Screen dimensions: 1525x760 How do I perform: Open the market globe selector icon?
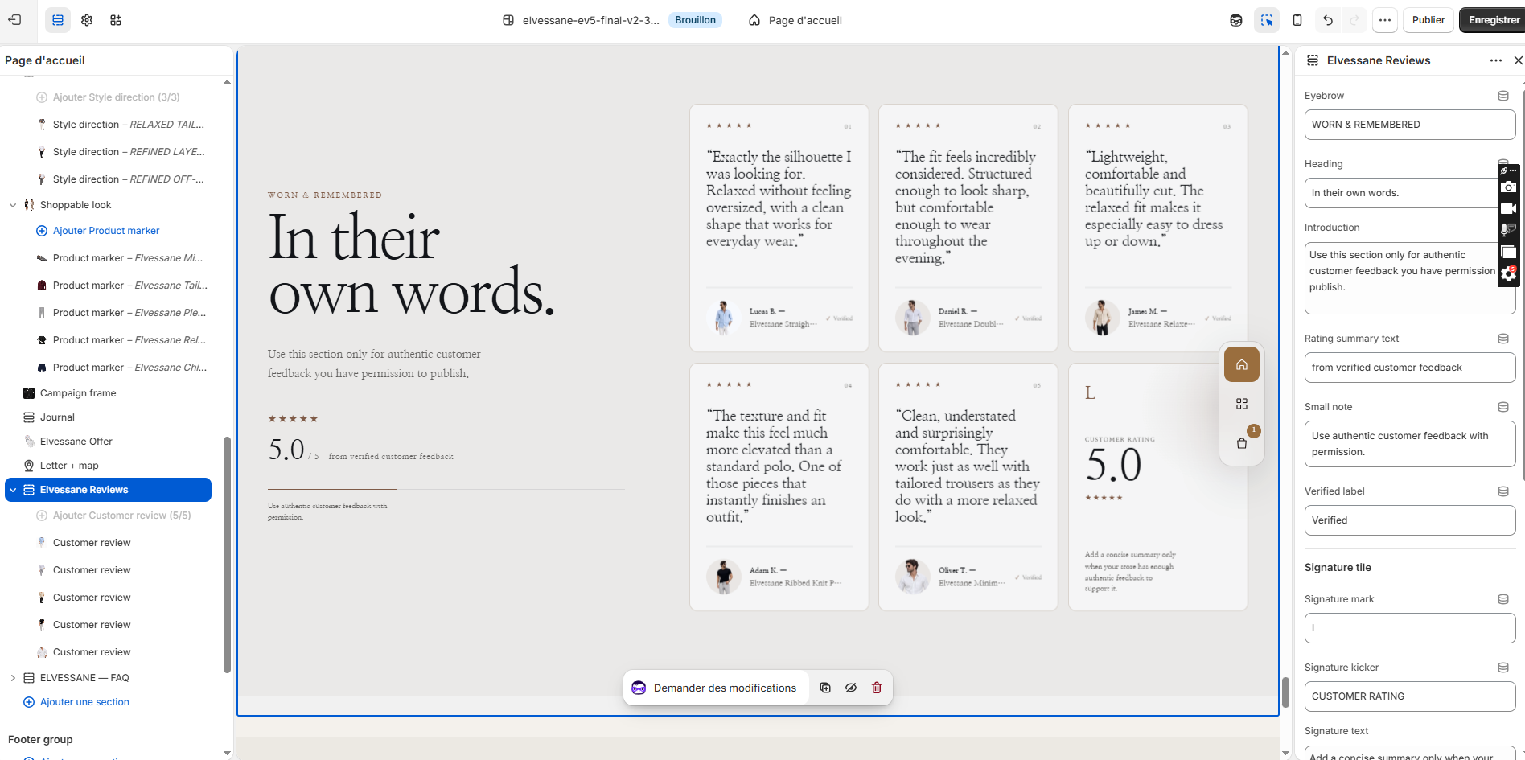click(x=1236, y=20)
